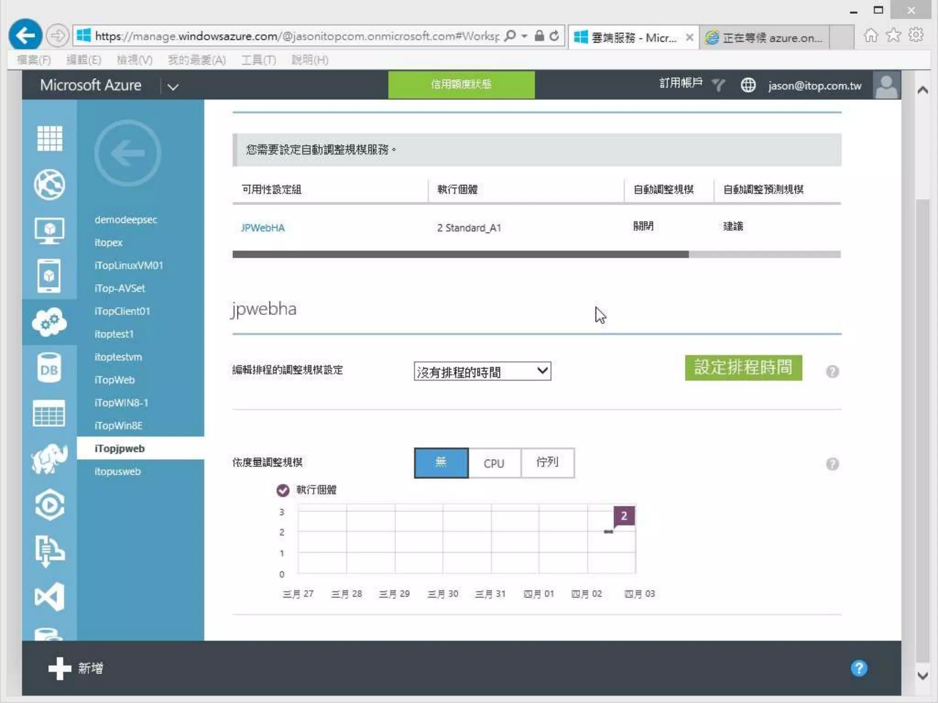Open the JPWebHA availability set link

pos(263,228)
